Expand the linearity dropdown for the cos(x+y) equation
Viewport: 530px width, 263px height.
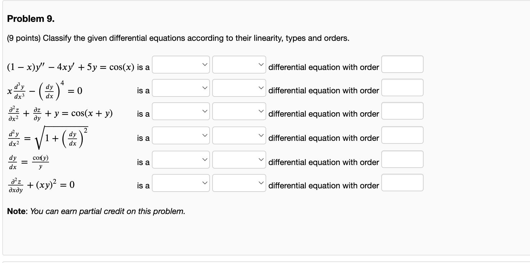pos(181,112)
